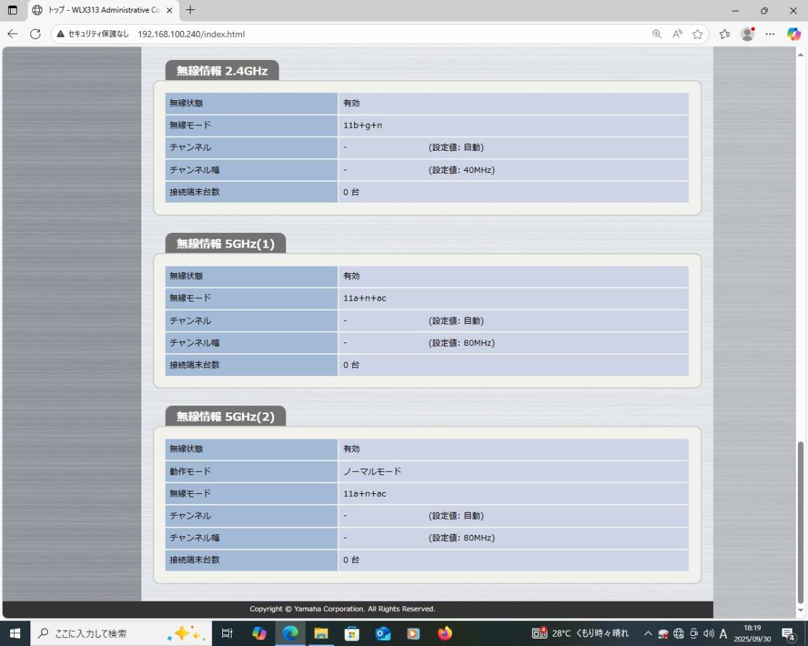Open the Windows Start menu

15,633
